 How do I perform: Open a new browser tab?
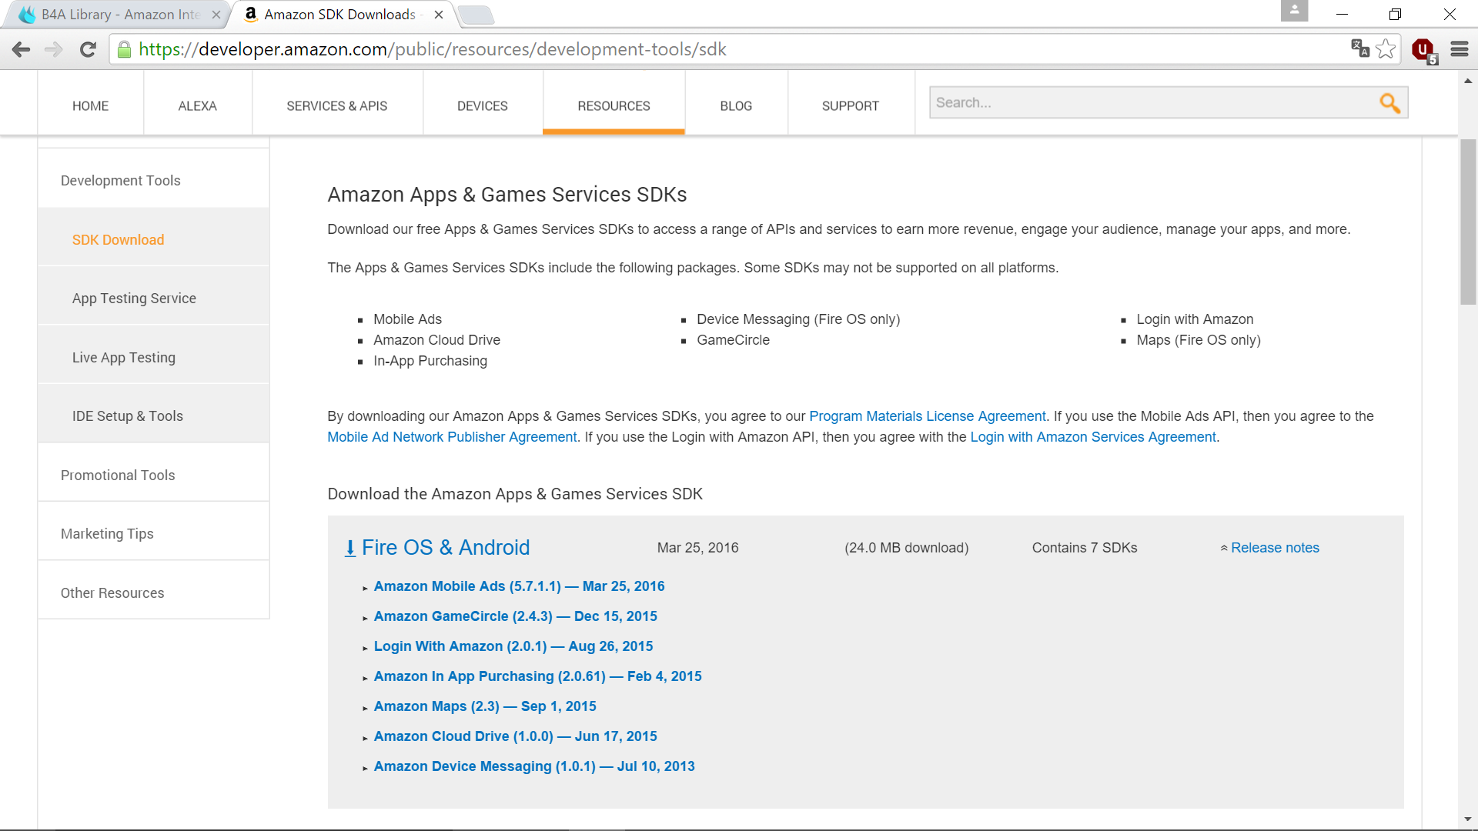tap(476, 15)
